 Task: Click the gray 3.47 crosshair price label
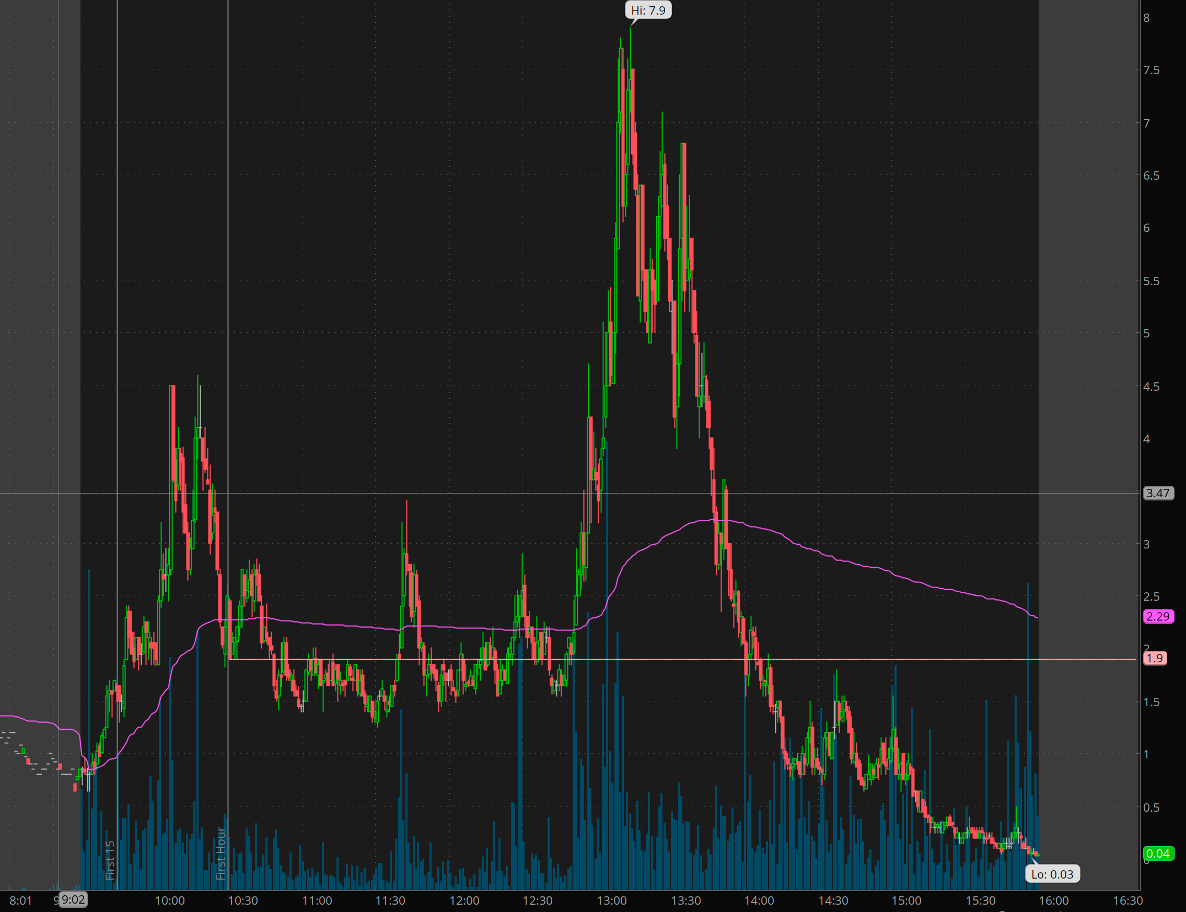click(1158, 493)
